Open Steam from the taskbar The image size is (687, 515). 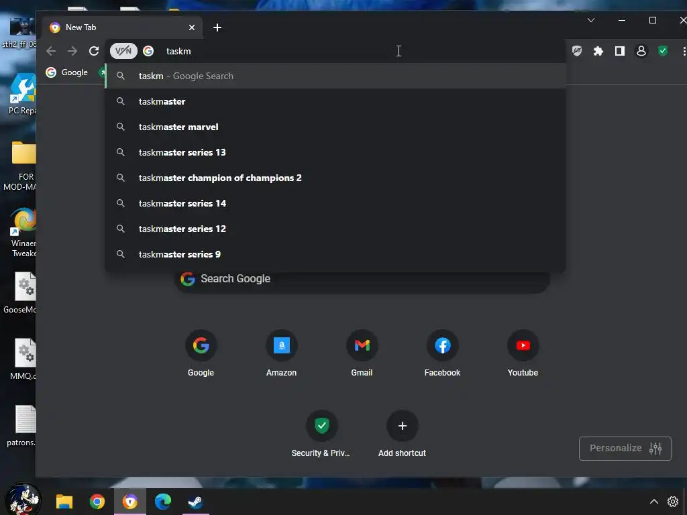point(195,502)
